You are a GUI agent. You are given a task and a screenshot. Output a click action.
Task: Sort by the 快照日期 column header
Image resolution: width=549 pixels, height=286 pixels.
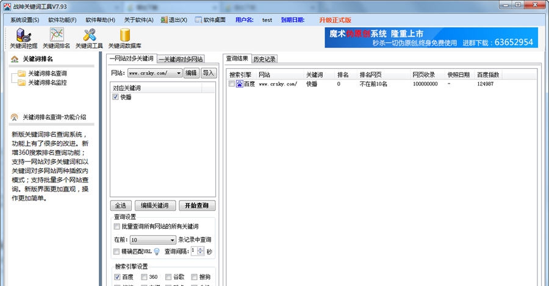[x=459, y=74]
